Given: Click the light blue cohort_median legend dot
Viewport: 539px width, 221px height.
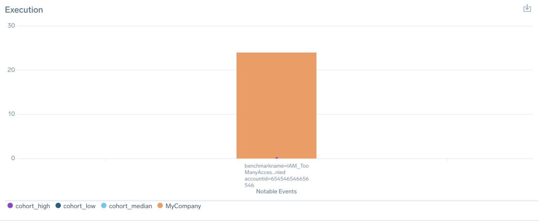Looking at the screenshot, I should point(104,206).
